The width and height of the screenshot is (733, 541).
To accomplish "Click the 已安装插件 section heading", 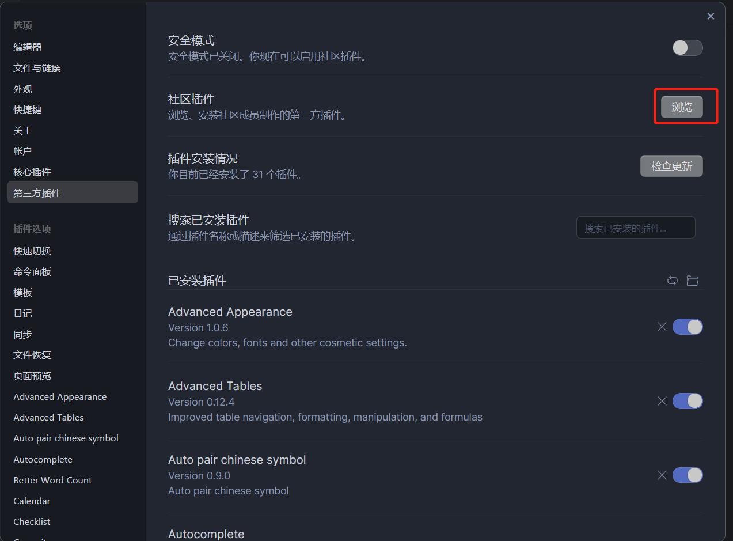I will pyautogui.click(x=197, y=281).
